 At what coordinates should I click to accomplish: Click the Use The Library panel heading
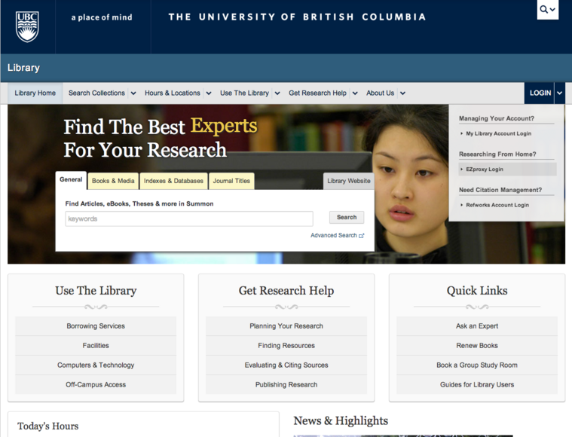[x=96, y=291]
